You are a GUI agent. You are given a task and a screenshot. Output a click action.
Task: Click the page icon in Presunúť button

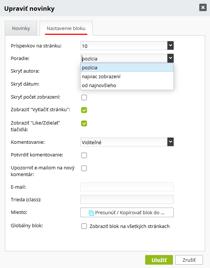click(x=91, y=213)
